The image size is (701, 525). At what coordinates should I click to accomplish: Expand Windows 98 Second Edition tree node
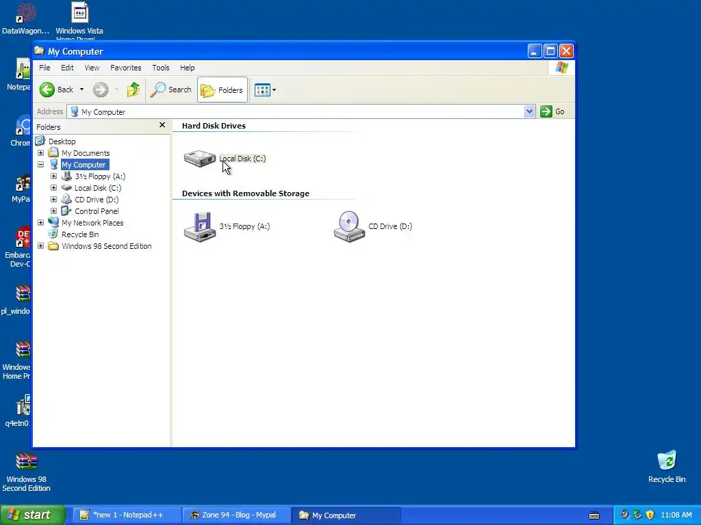click(40, 246)
